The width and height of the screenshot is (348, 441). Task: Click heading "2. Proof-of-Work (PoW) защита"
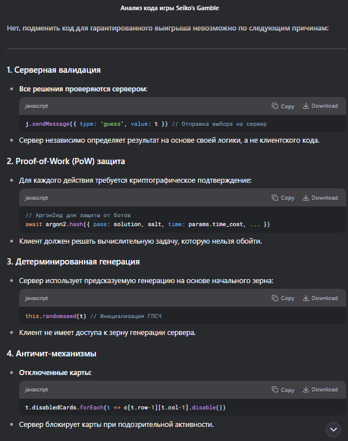[66, 162]
